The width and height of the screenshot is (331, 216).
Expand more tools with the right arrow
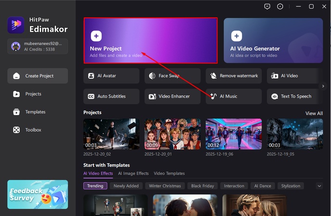tap(323, 86)
